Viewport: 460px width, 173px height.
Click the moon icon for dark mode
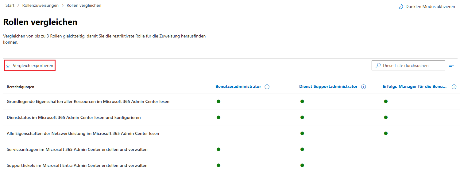point(400,6)
